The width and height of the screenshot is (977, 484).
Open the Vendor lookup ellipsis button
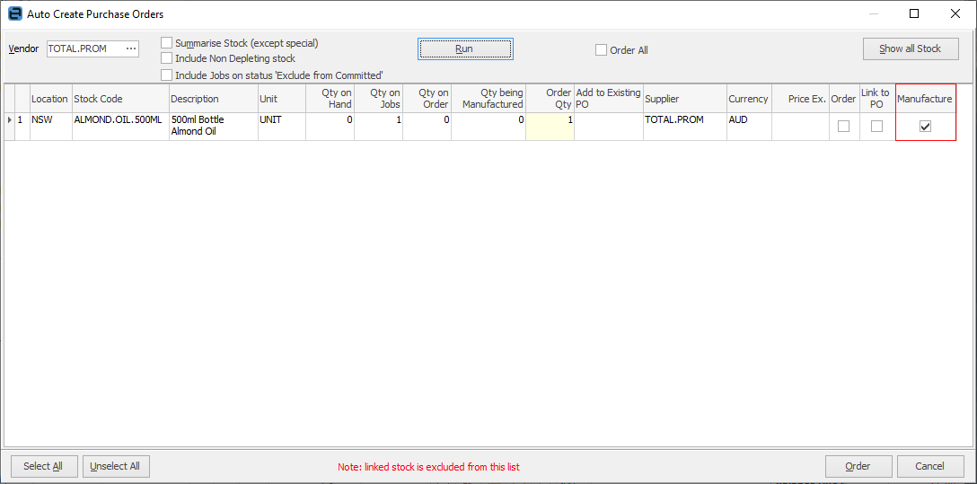[x=130, y=48]
